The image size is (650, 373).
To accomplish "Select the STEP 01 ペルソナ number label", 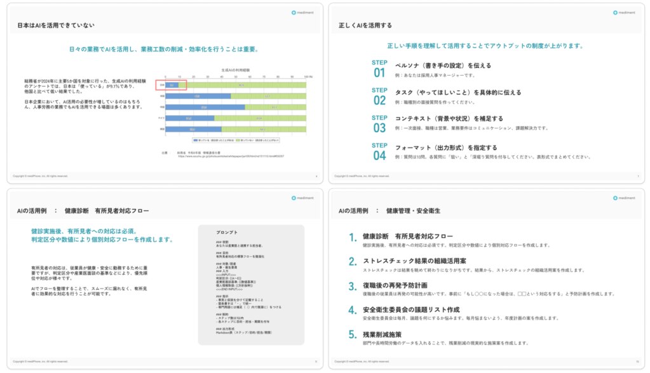I will point(379,69).
